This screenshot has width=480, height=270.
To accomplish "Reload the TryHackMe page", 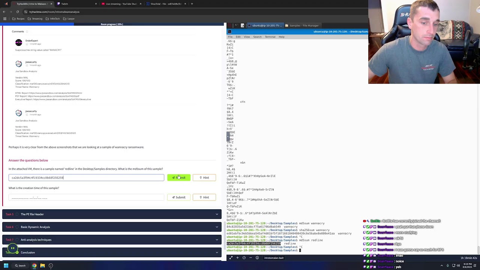I will pos(17,12).
